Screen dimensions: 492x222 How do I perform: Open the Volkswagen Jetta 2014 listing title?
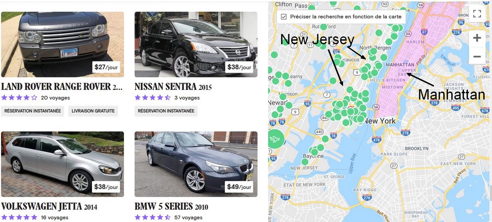click(49, 207)
